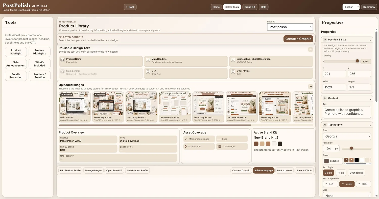Open the Georgia font dropdown

tap(347, 136)
